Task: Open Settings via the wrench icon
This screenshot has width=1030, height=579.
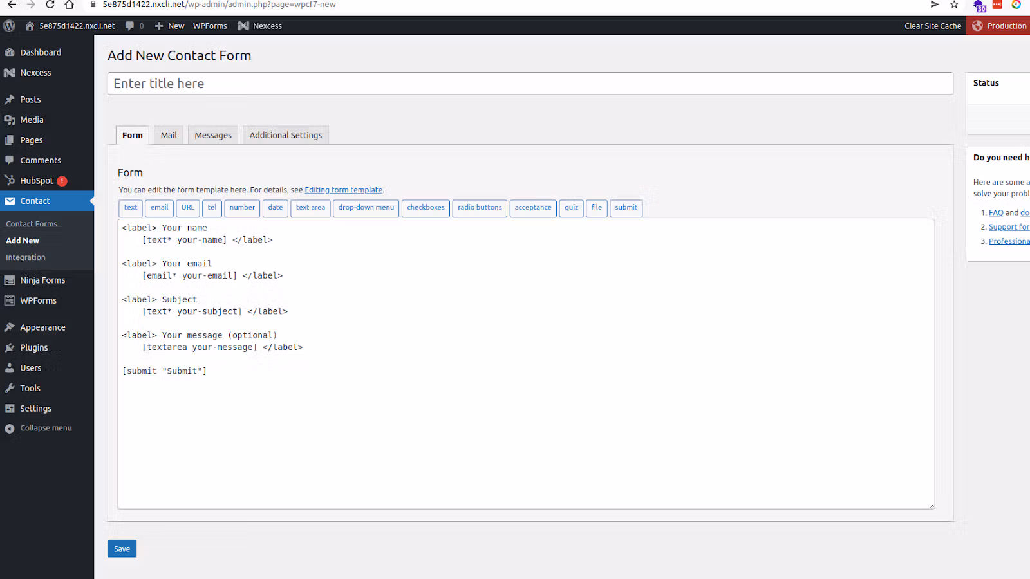Action: (x=10, y=408)
